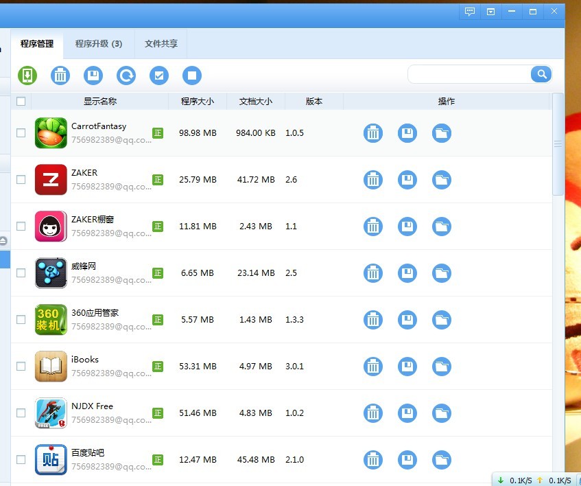The width and height of the screenshot is (581, 486).
Task: Click the green install app icon
Action: point(27,76)
